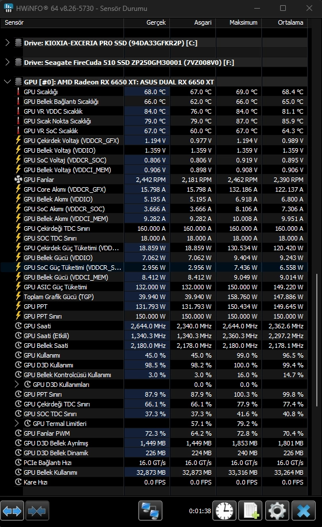Select GPU Bellek Kontrolcüsü Kullanımı row
The width and height of the screenshot is (322, 527).
tap(154, 374)
